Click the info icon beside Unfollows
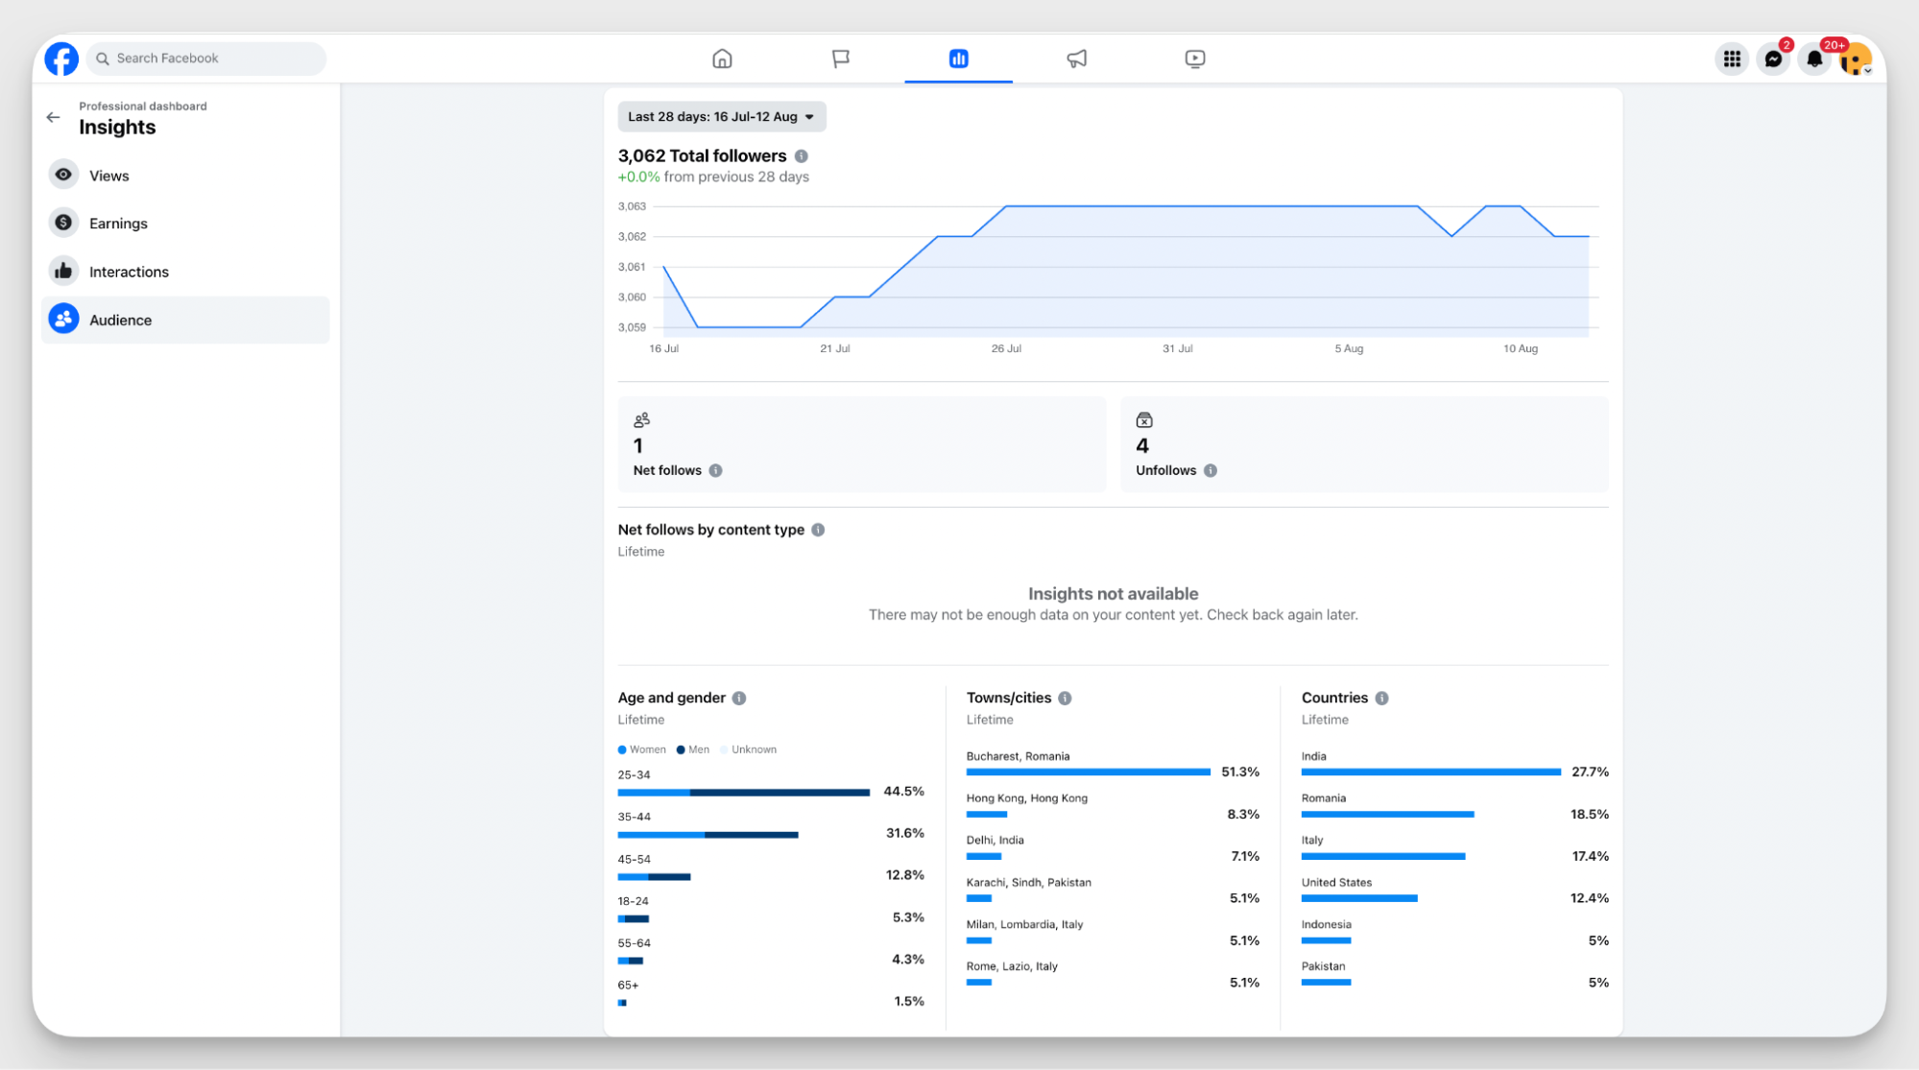The image size is (1919, 1070). click(1210, 470)
